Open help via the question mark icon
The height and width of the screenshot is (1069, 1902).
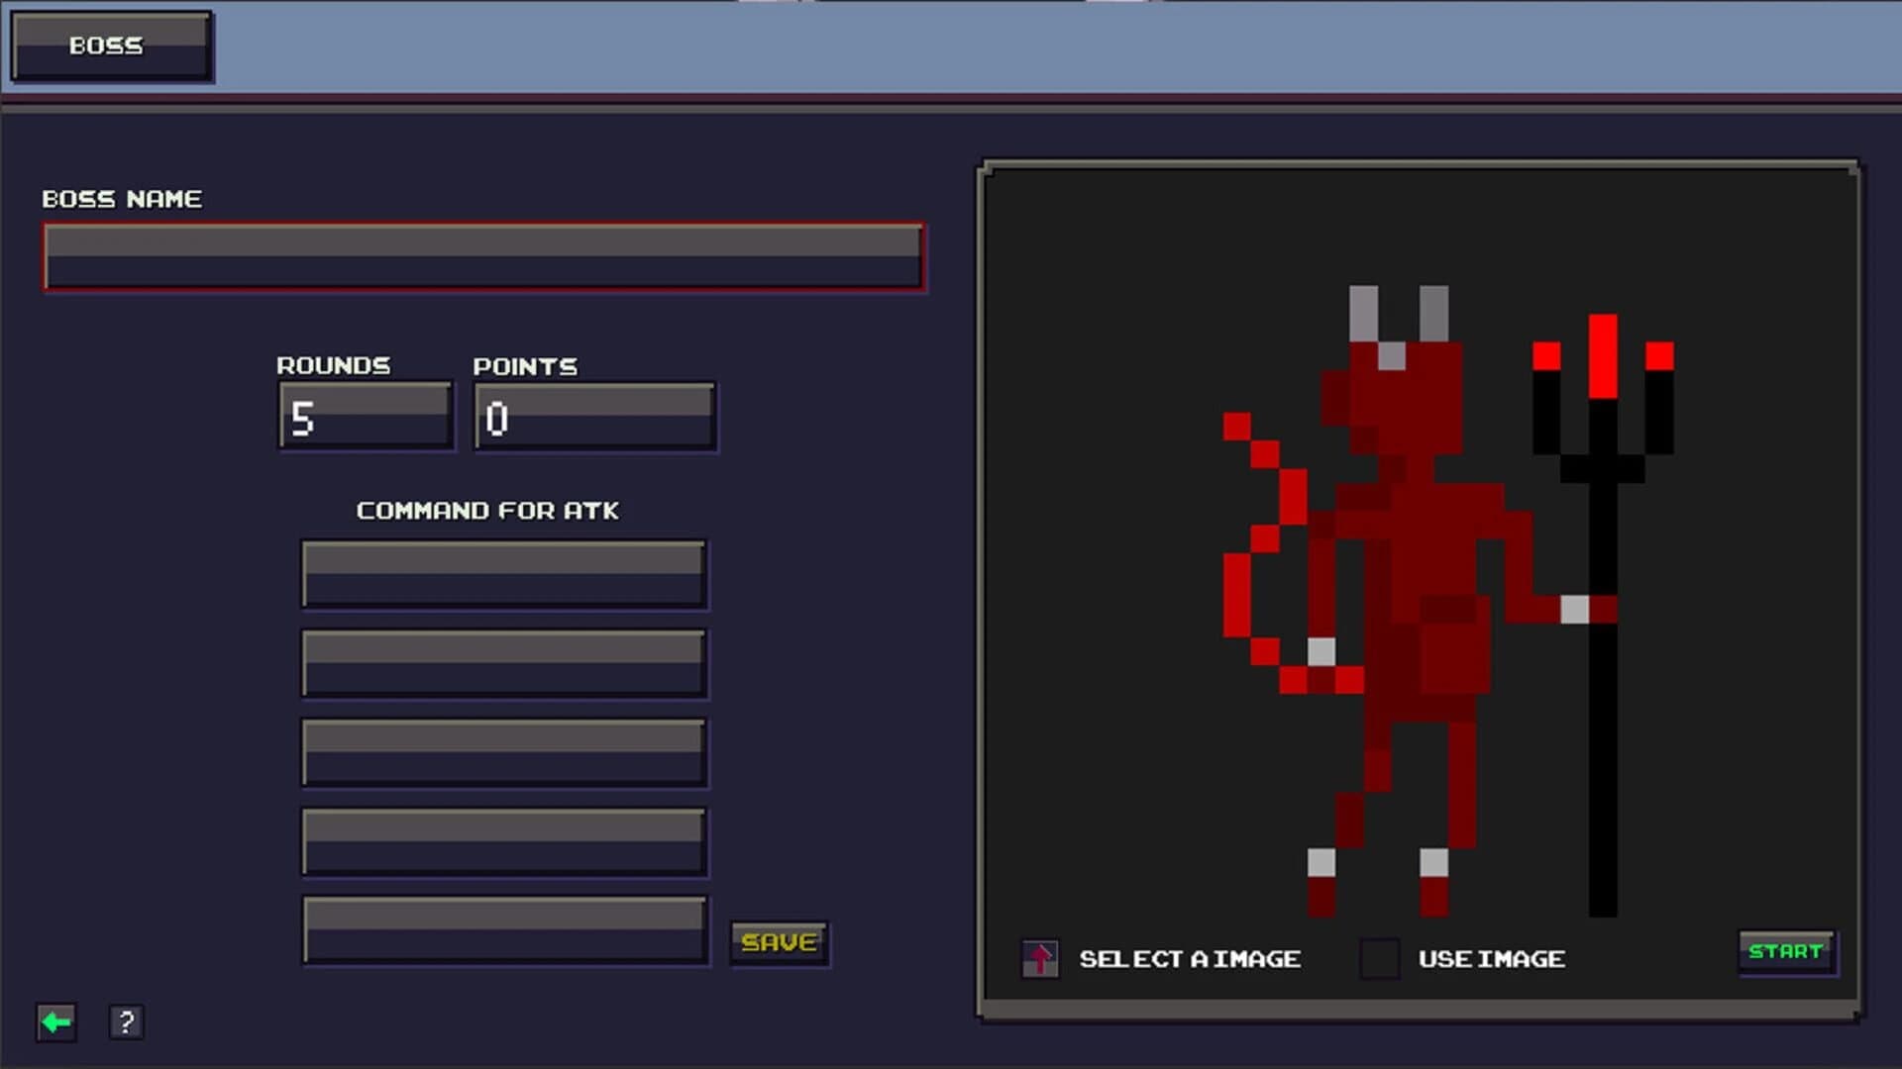pyautogui.click(x=125, y=1022)
